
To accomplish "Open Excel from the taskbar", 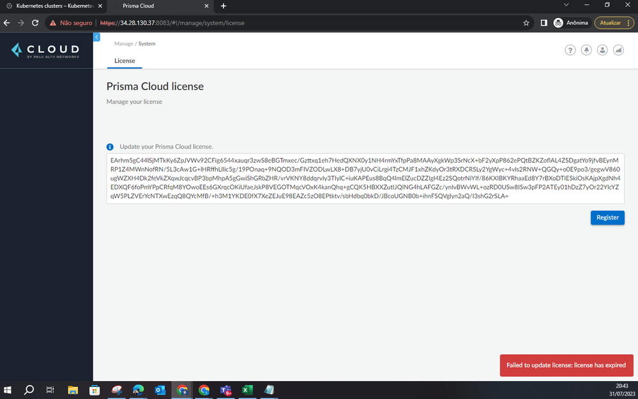I will pos(247,390).
